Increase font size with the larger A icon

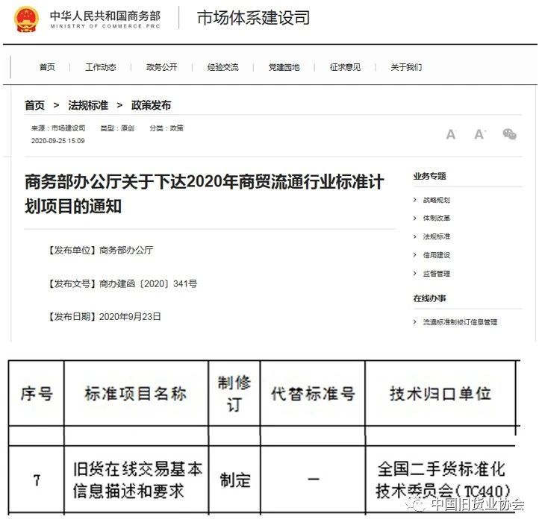tap(480, 134)
